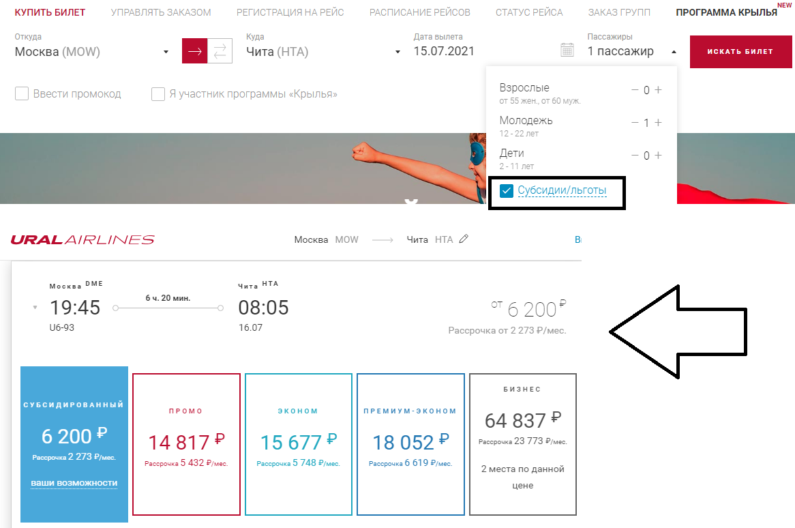795x528 pixels.
Task: Choose the ЭКОНОМ 15 677 ₽ fare
Action: [x=298, y=444]
